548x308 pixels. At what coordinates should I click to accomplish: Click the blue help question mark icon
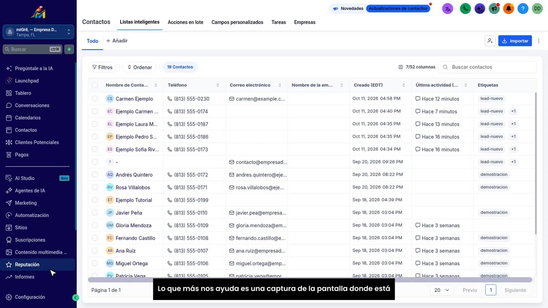click(x=523, y=8)
